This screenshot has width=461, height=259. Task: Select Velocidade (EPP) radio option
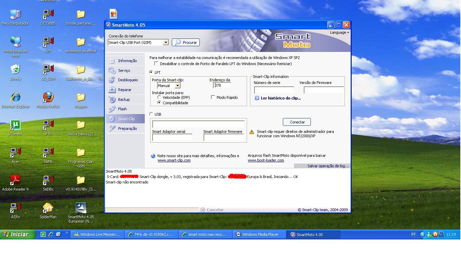[x=159, y=97]
